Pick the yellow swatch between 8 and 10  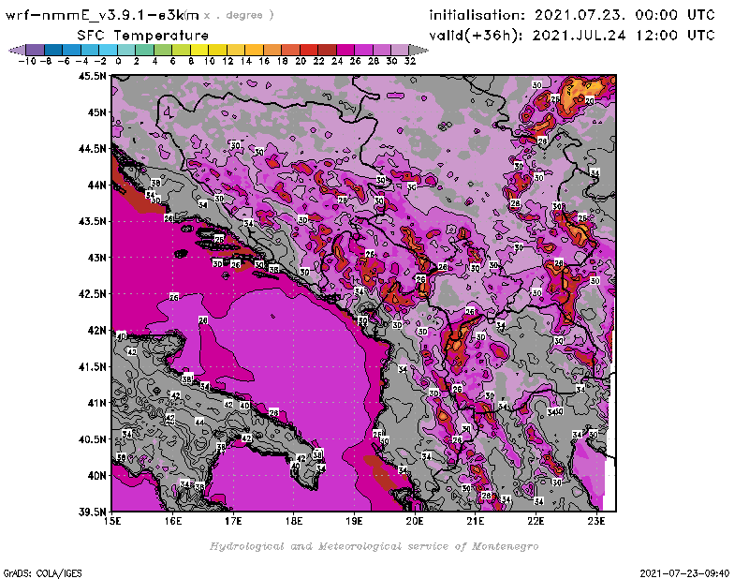(199, 49)
